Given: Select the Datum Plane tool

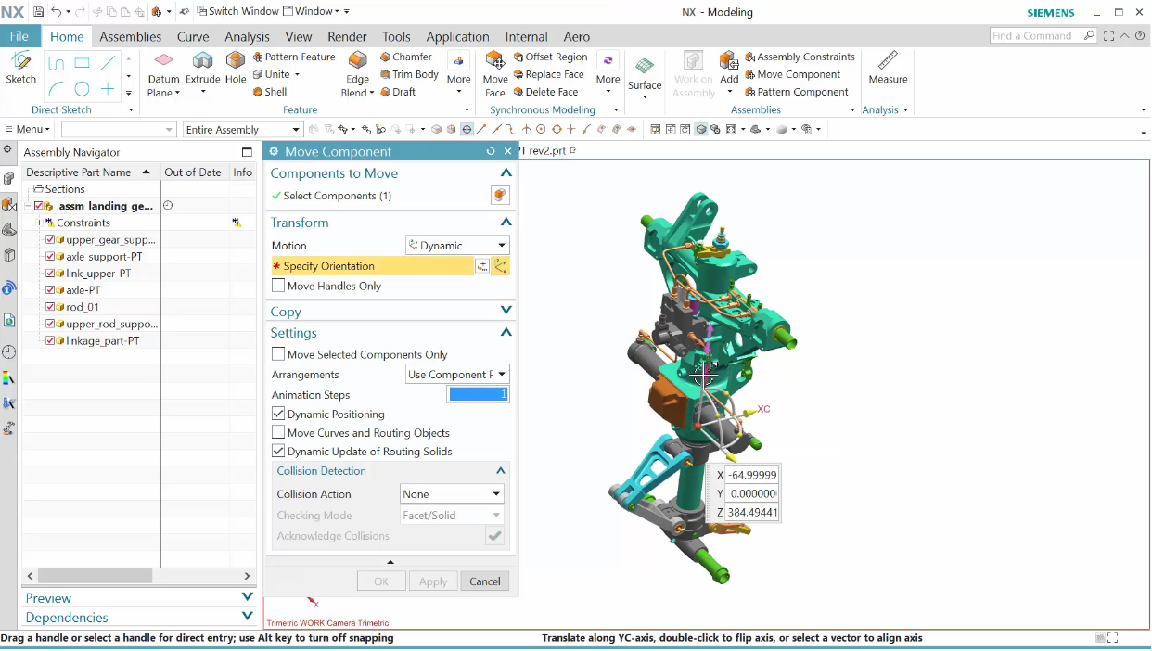Looking at the screenshot, I should 163,63.
